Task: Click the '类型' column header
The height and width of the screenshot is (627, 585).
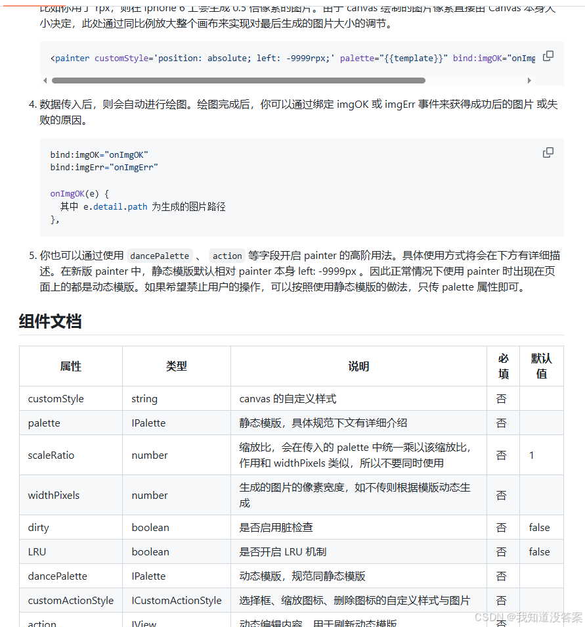Action: pos(177,366)
